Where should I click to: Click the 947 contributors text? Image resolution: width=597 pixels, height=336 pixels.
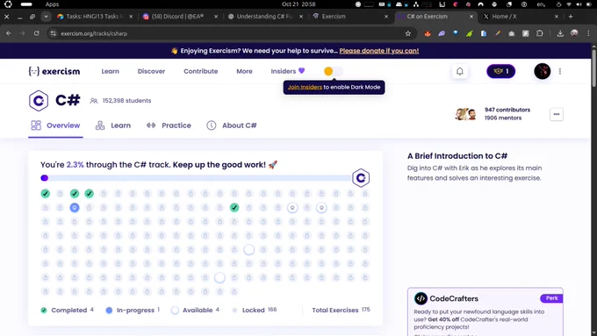pyautogui.click(x=507, y=110)
